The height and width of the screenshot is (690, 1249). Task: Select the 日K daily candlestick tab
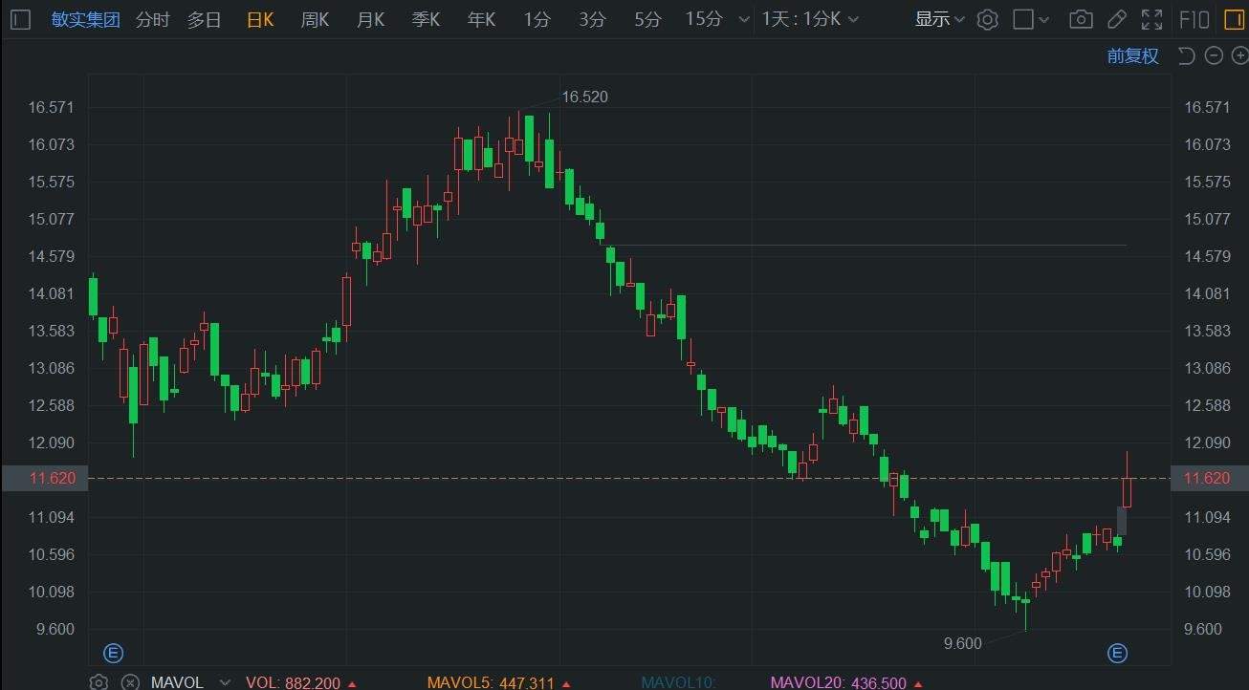click(x=260, y=19)
